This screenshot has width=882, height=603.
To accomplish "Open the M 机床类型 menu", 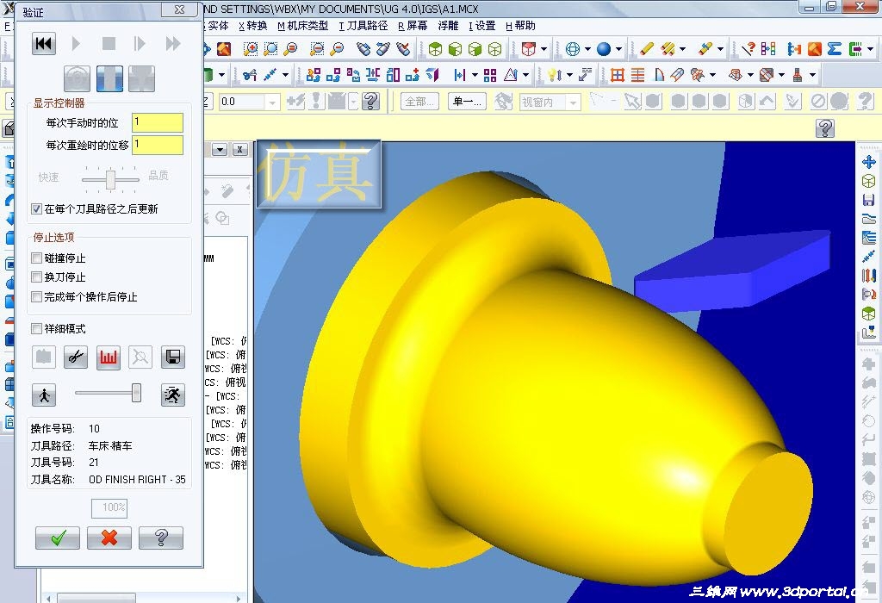I will 302,26.
